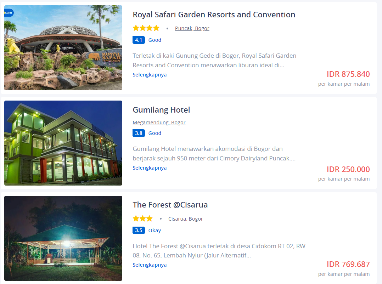
Task: Click the 3.5 rating badge
Action: [x=139, y=230]
